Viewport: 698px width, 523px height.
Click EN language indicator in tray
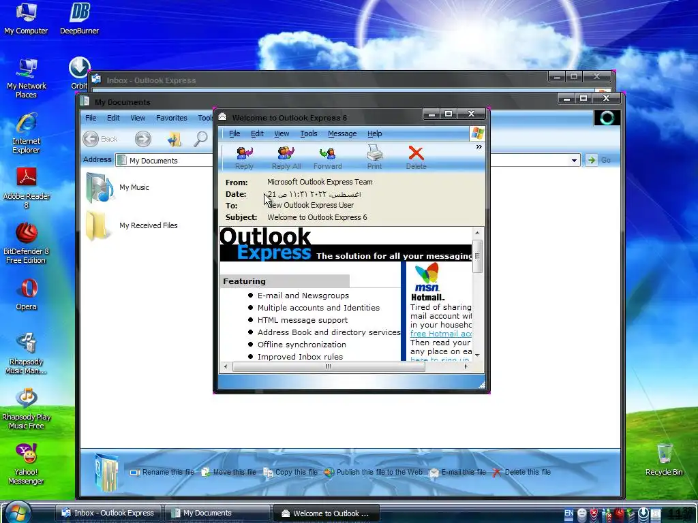tap(569, 513)
